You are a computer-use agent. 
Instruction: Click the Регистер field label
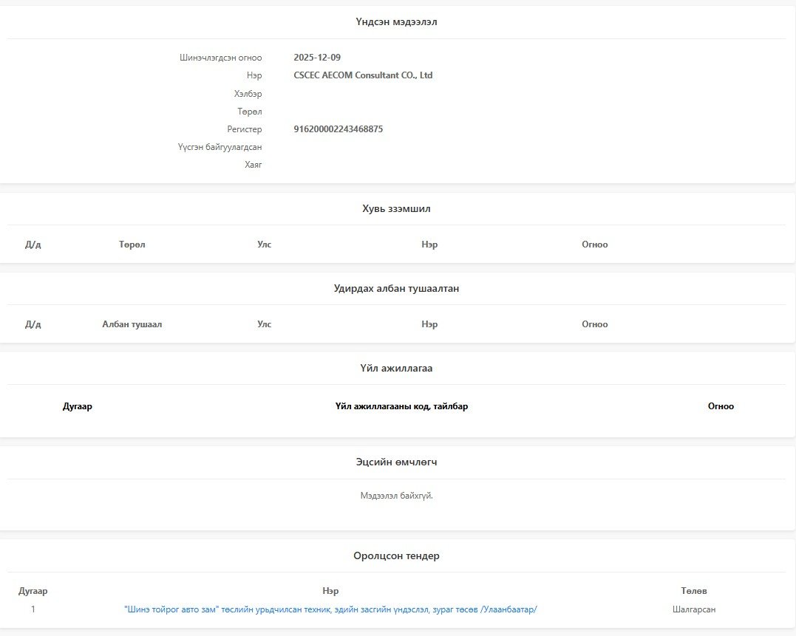click(244, 129)
